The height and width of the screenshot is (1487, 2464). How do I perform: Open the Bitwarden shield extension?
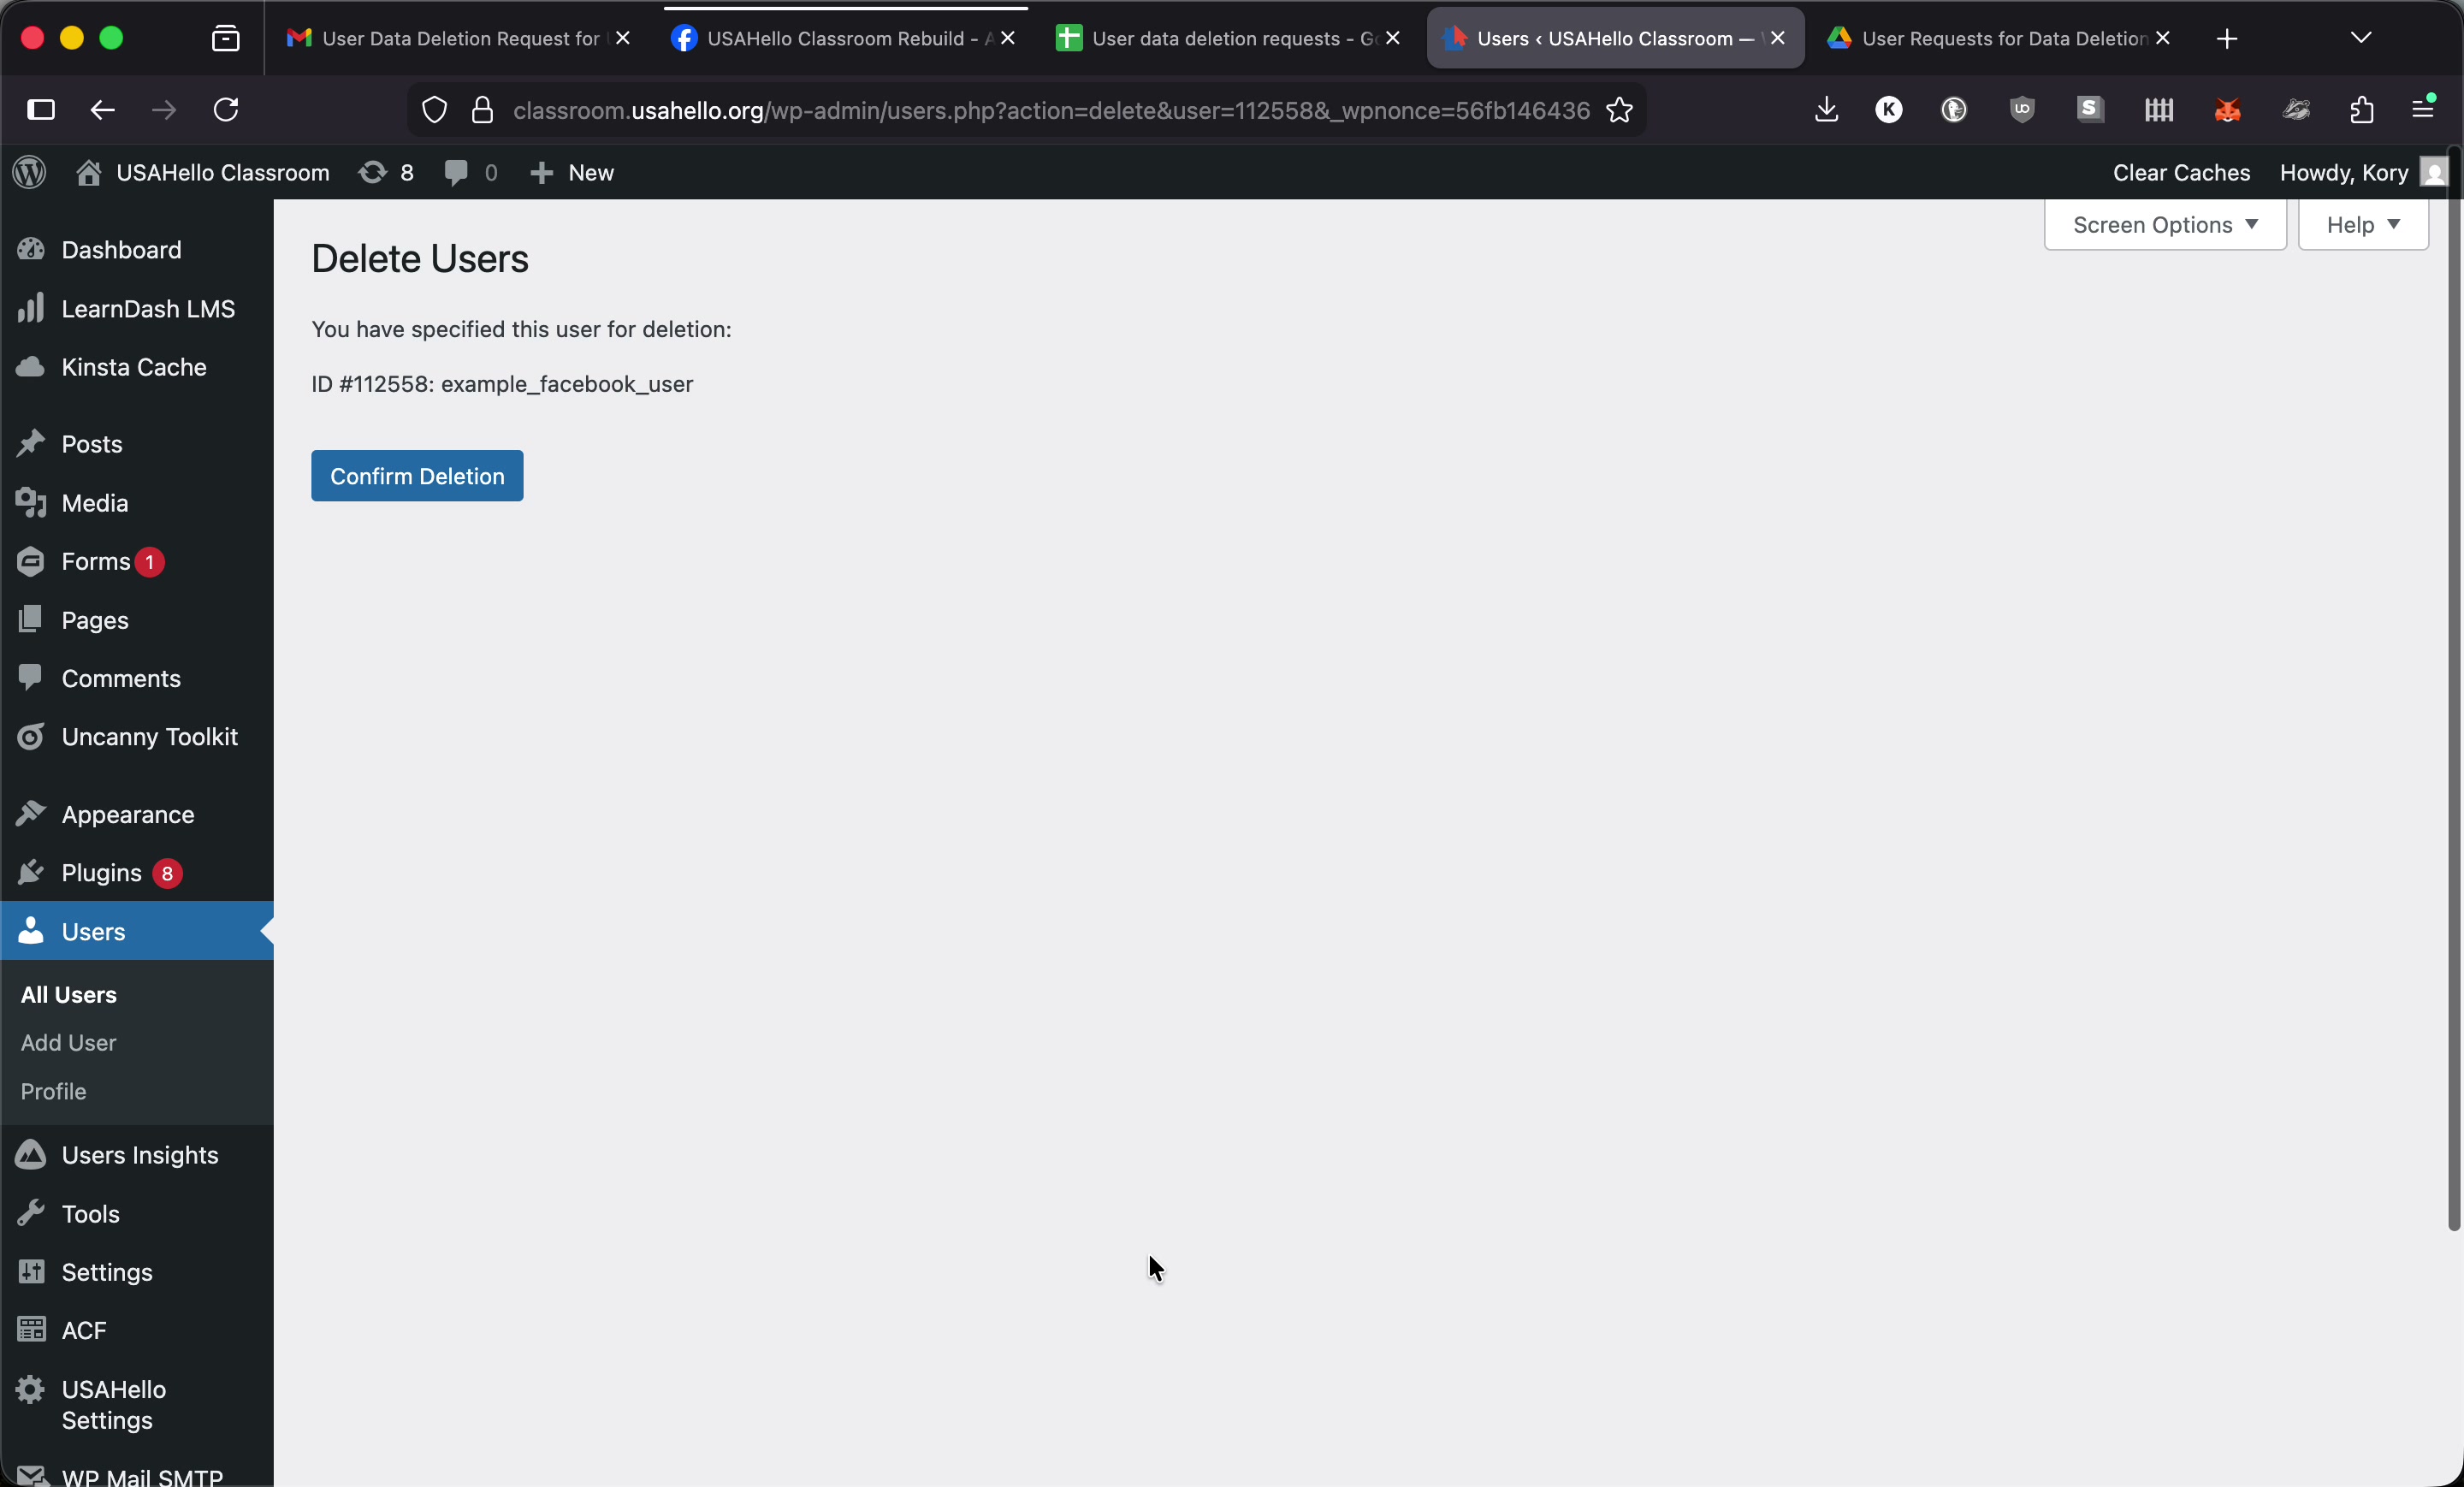click(2022, 110)
